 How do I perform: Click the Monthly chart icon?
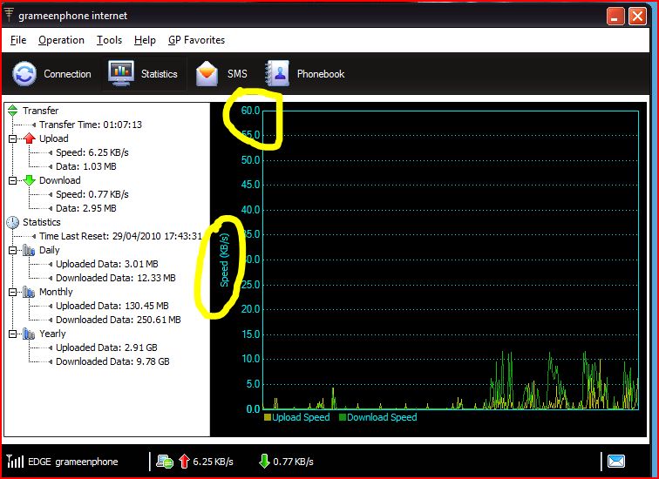[x=29, y=292]
